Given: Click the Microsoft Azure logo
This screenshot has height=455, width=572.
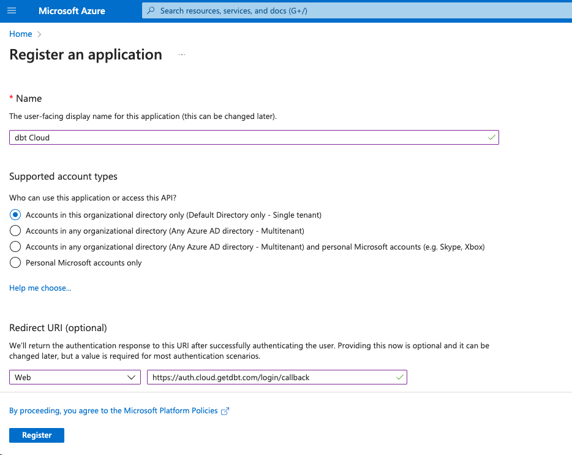Looking at the screenshot, I should [70, 10].
